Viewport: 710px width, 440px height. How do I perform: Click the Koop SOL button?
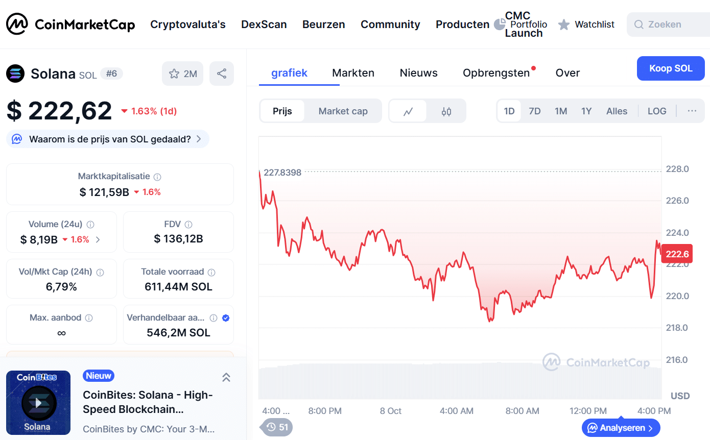670,68
